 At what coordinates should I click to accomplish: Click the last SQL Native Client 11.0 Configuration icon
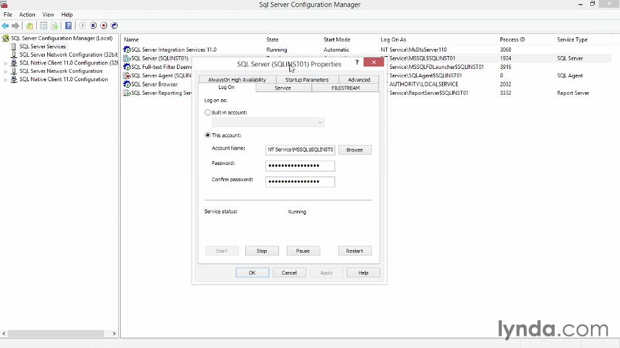click(x=14, y=79)
